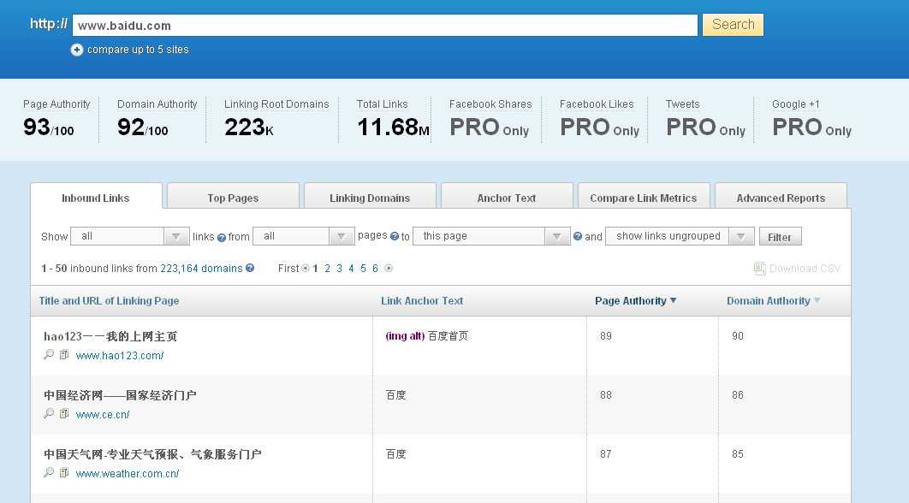Sort by the Domain Authority column arrow
Image resolution: width=909 pixels, height=503 pixels.
pos(816,301)
